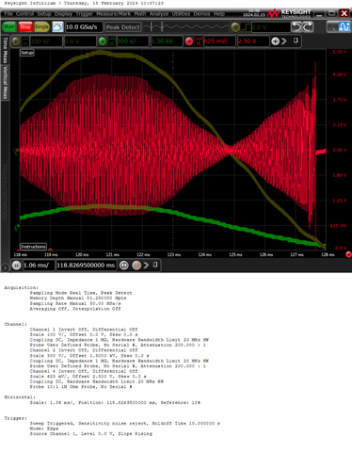Screen dimensions: 352x452
Task: Click the redo arrow icon
Action: click(x=308, y=27)
